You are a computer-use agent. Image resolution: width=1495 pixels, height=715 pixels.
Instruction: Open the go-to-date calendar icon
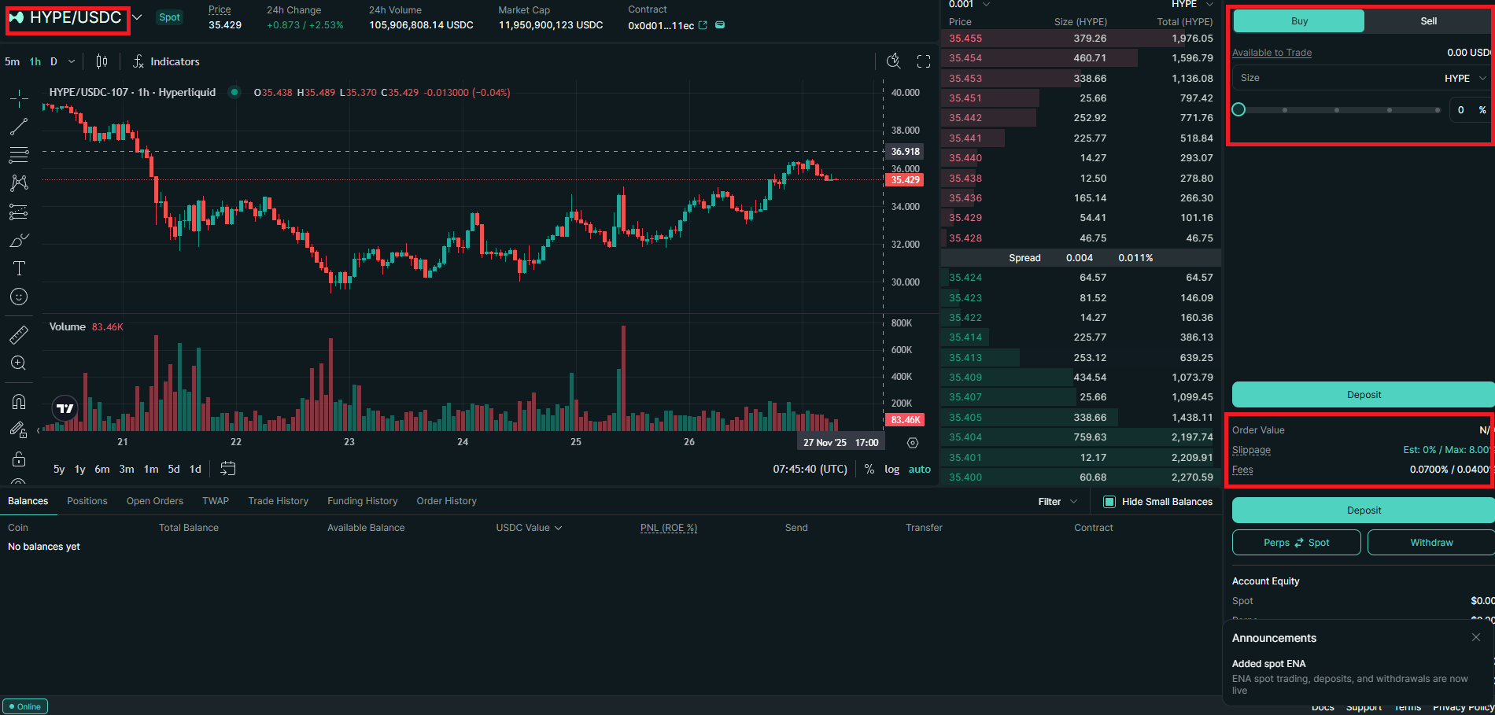(227, 469)
